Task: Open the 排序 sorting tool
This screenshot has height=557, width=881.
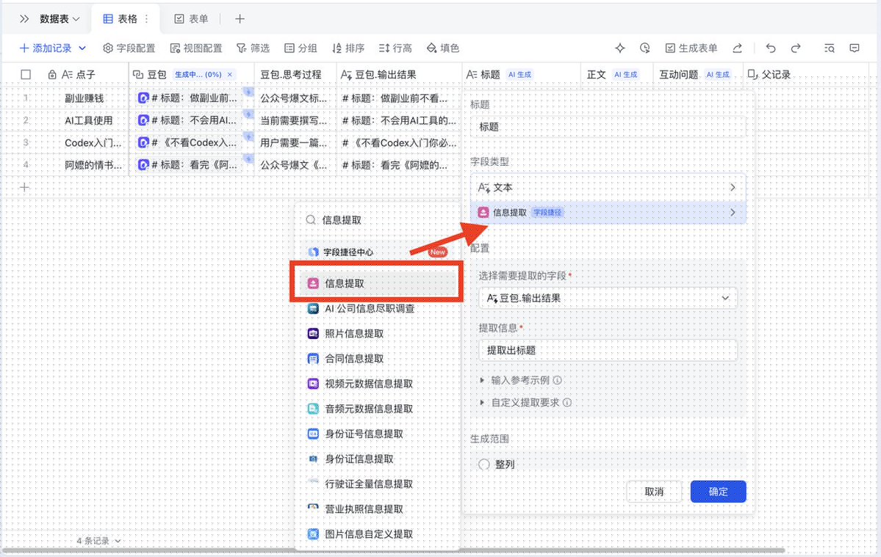Action: click(x=348, y=48)
